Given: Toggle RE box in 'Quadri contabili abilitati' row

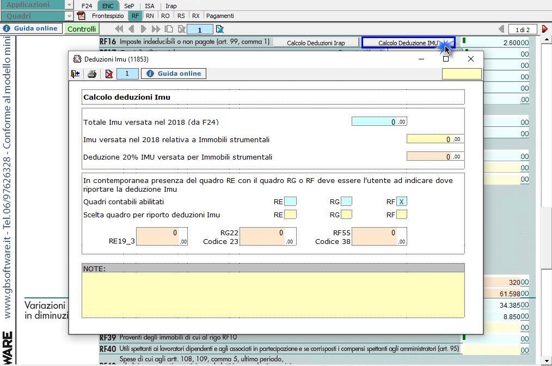Looking at the screenshot, I should tap(291, 202).
